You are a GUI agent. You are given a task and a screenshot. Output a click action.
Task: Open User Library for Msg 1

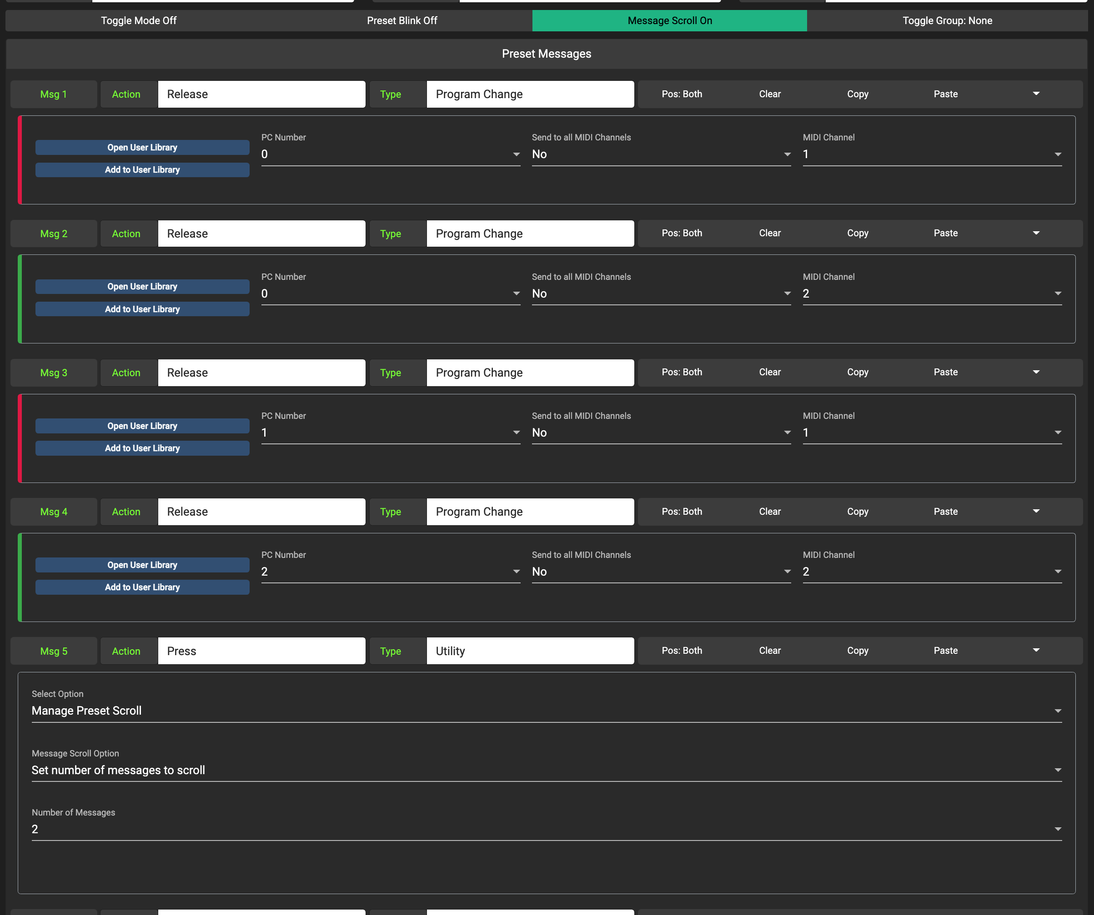[142, 147]
